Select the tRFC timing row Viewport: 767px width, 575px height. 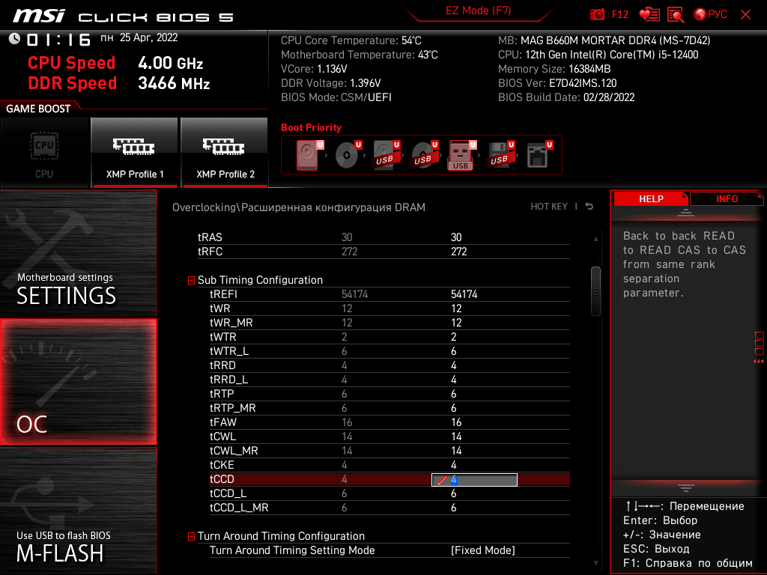[x=383, y=252]
